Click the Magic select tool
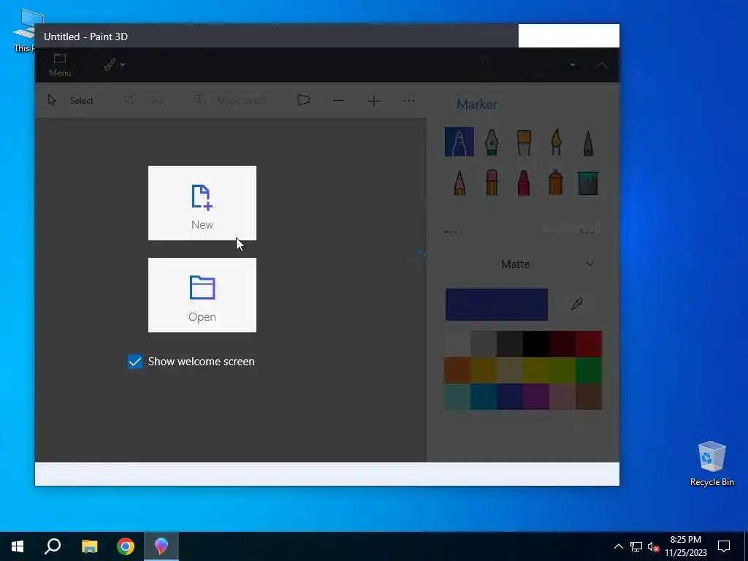 pos(230,100)
